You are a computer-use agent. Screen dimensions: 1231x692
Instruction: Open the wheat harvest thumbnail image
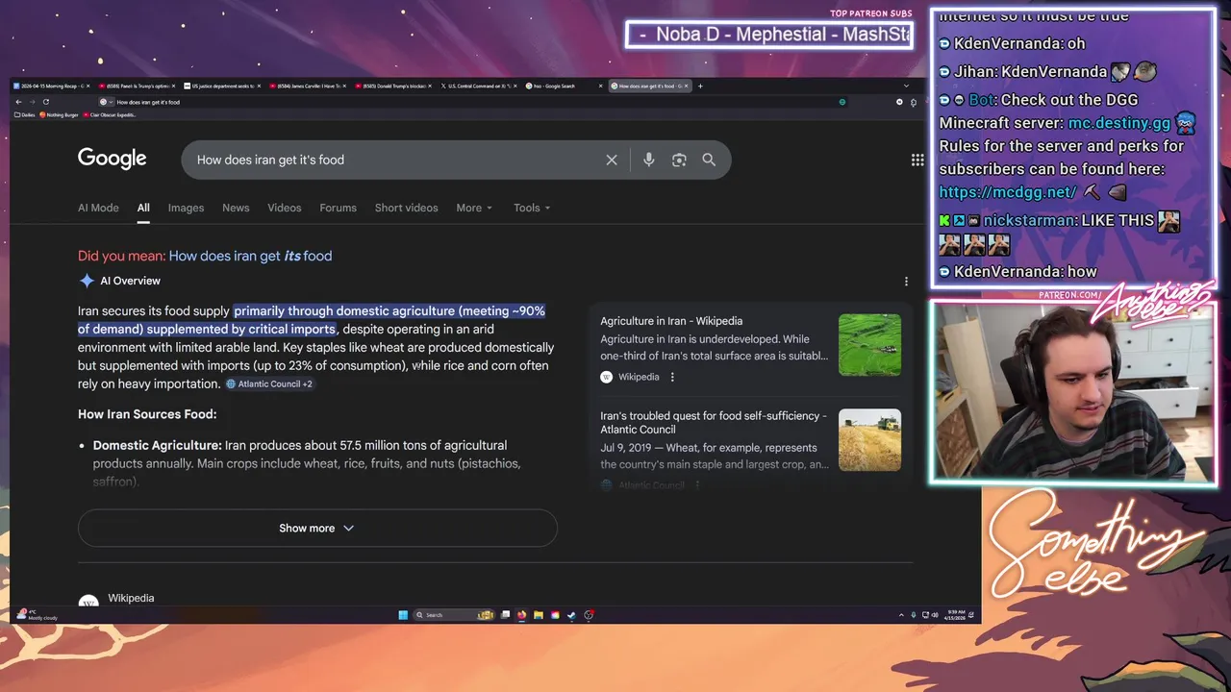pos(869,440)
